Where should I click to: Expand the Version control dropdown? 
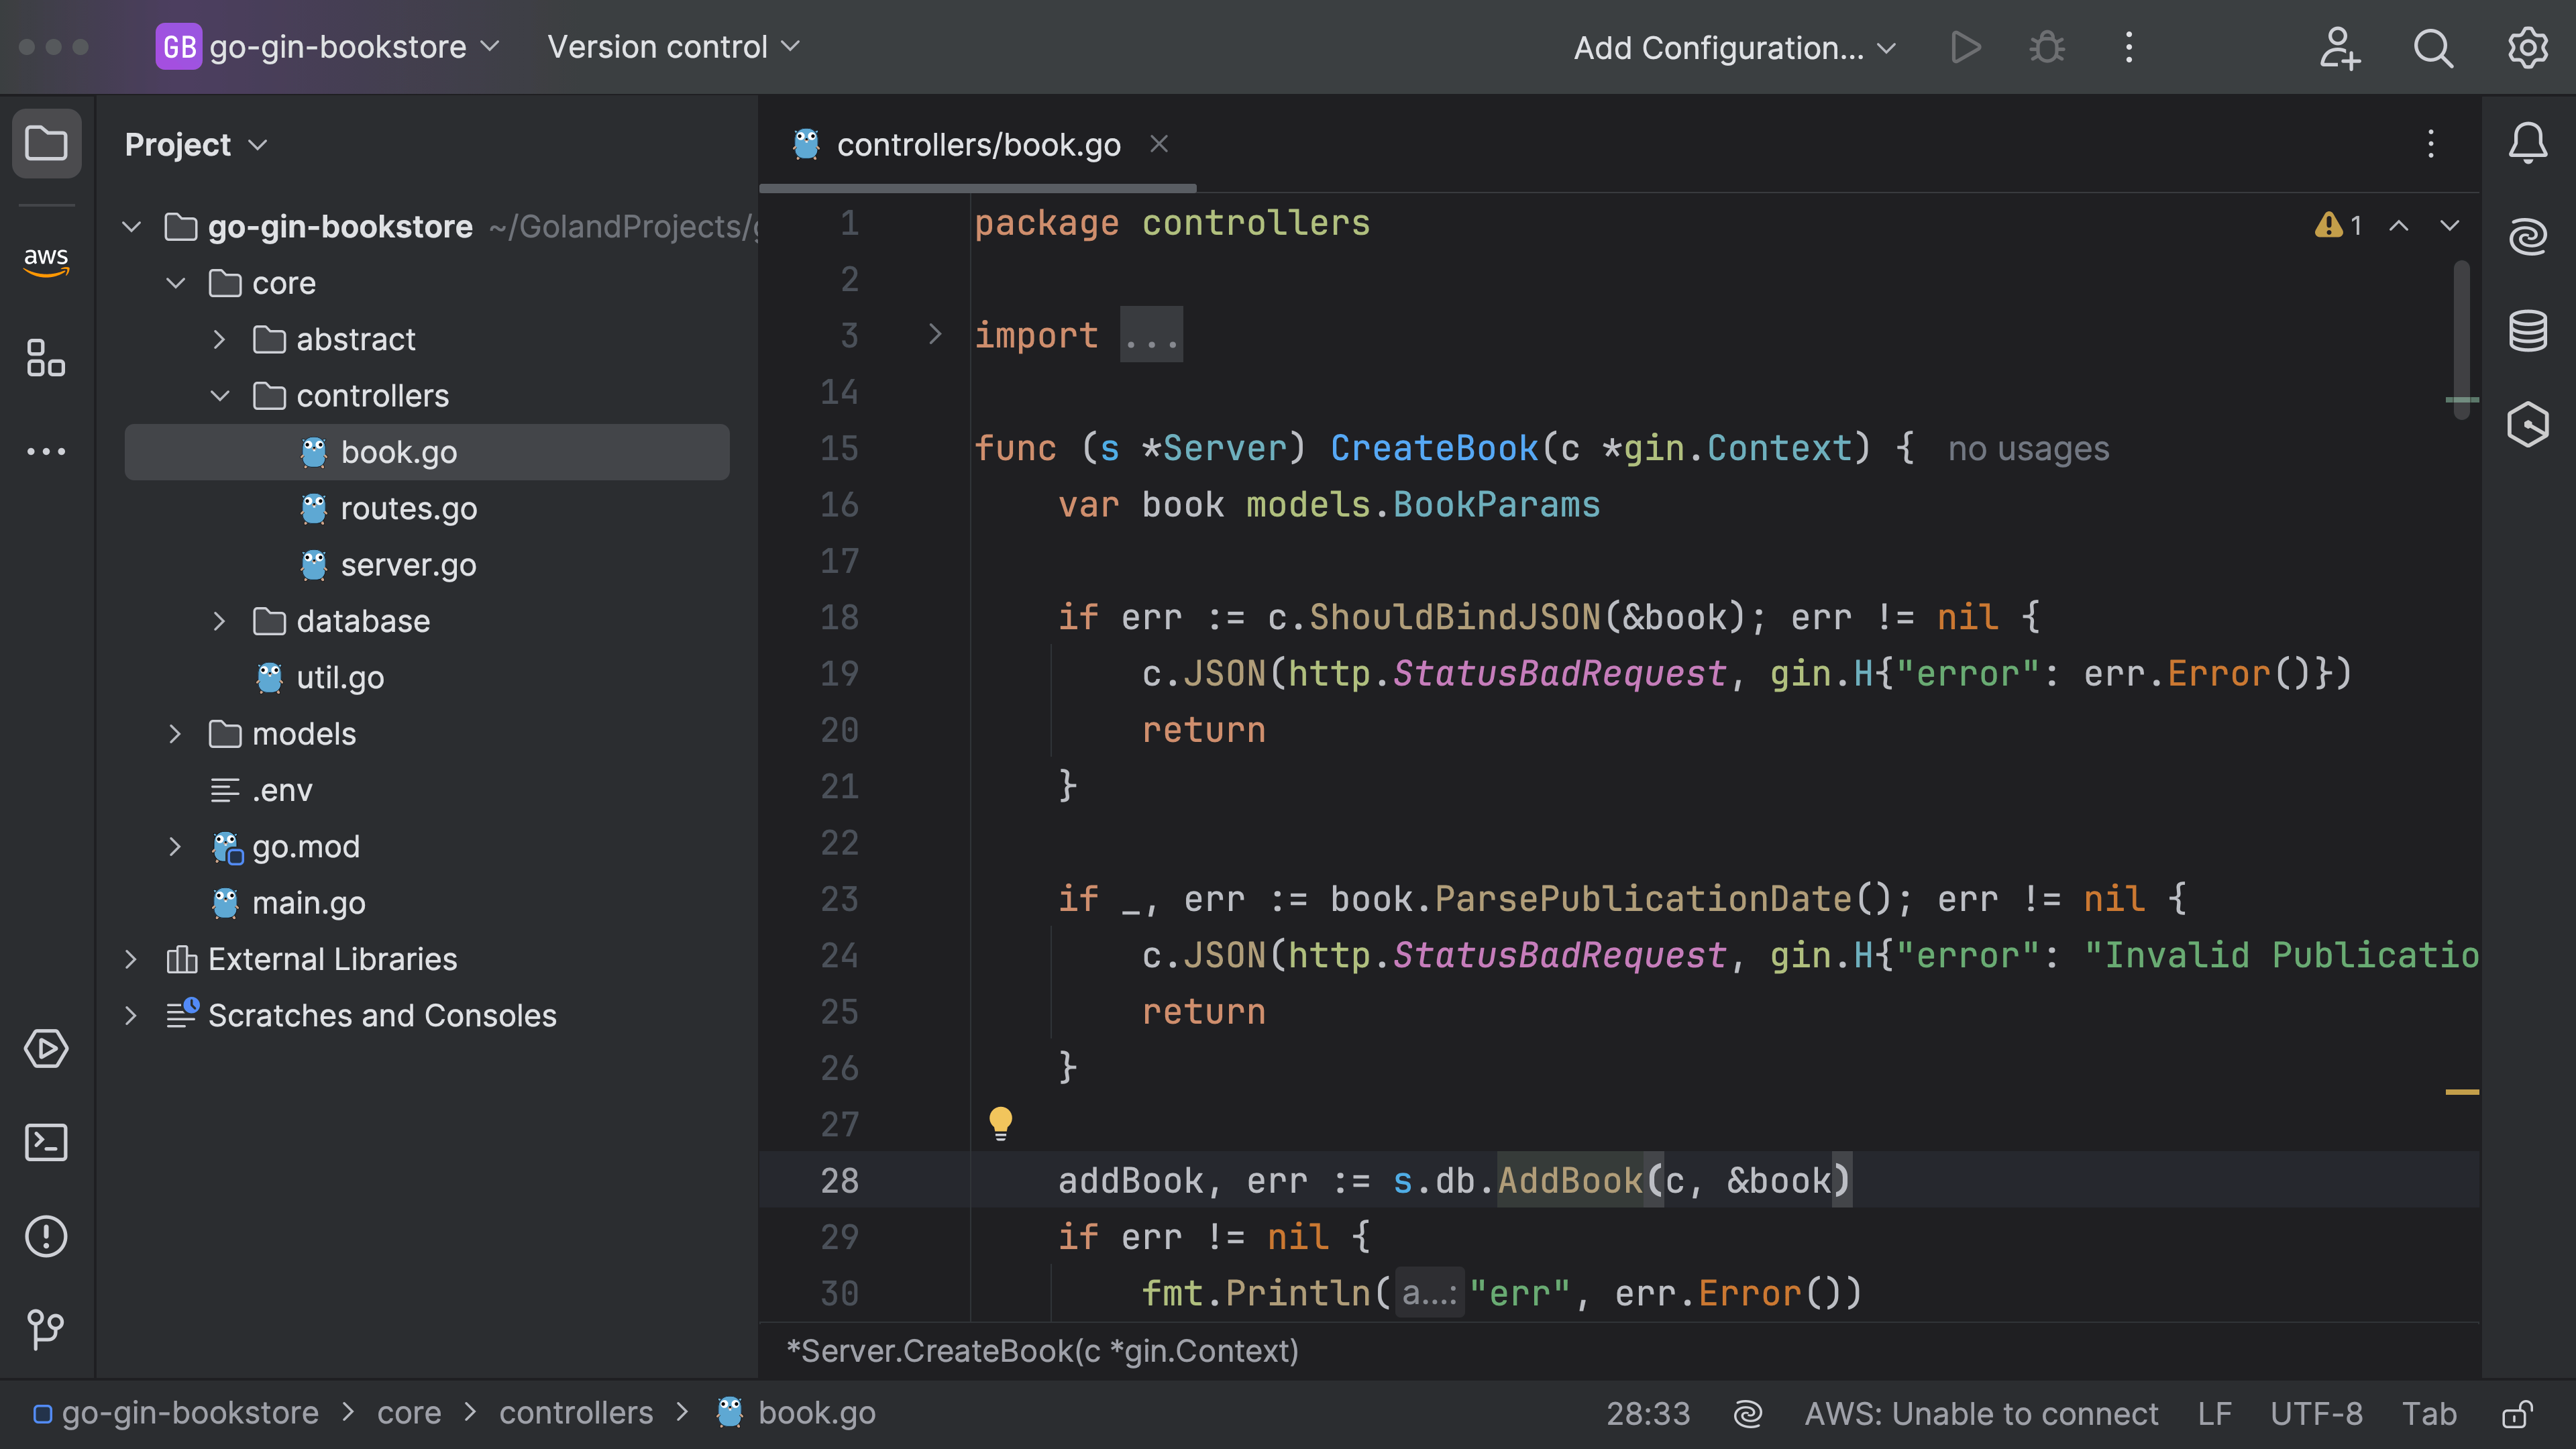pyautogui.click(x=674, y=46)
